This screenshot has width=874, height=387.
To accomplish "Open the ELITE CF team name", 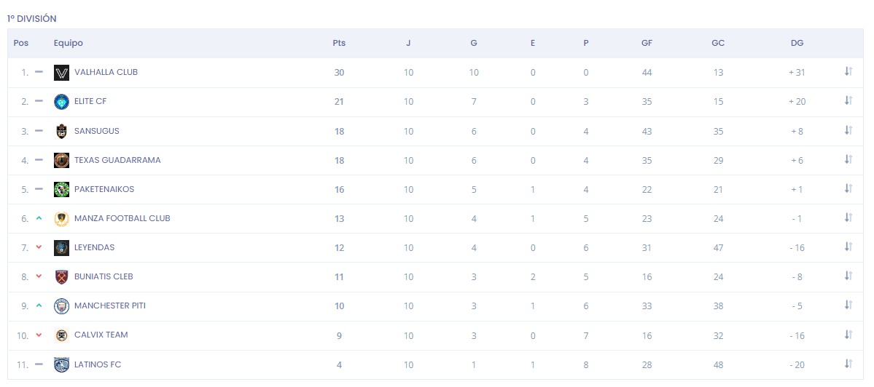I will click(90, 101).
